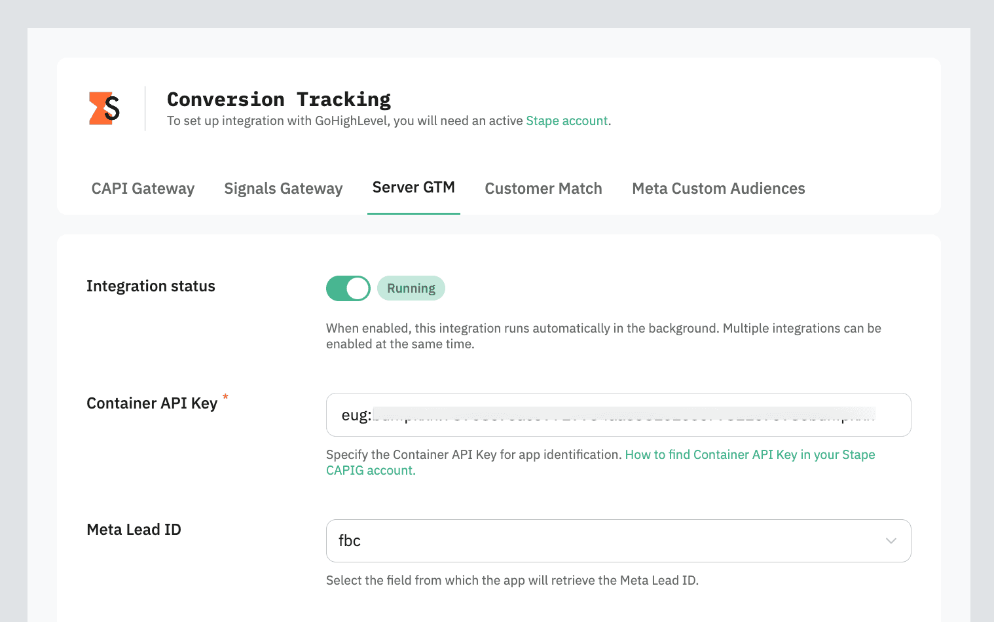The image size is (994, 622).
Task: Go to Meta Custom Audiences tab
Action: (x=718, y=189)
